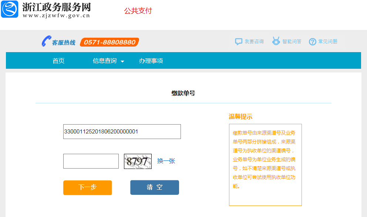Switch to the 首页 tab
This screenshot has width=367, height=217.
pos(59,61)
